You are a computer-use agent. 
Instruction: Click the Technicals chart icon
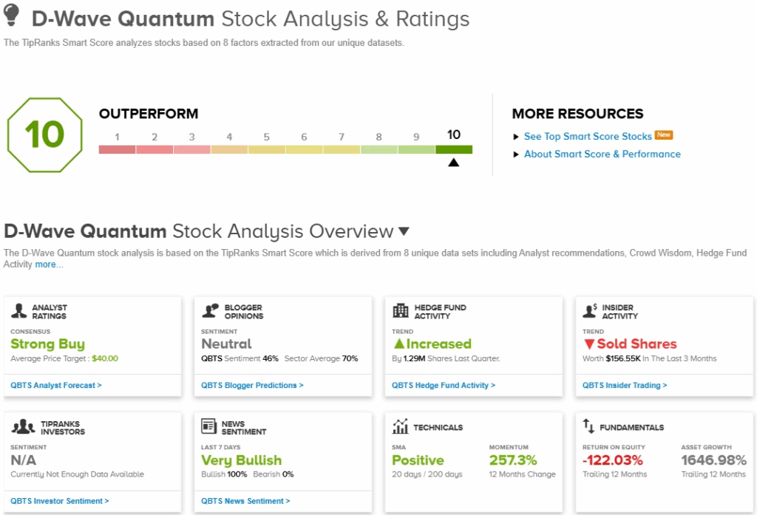point(401,427)
